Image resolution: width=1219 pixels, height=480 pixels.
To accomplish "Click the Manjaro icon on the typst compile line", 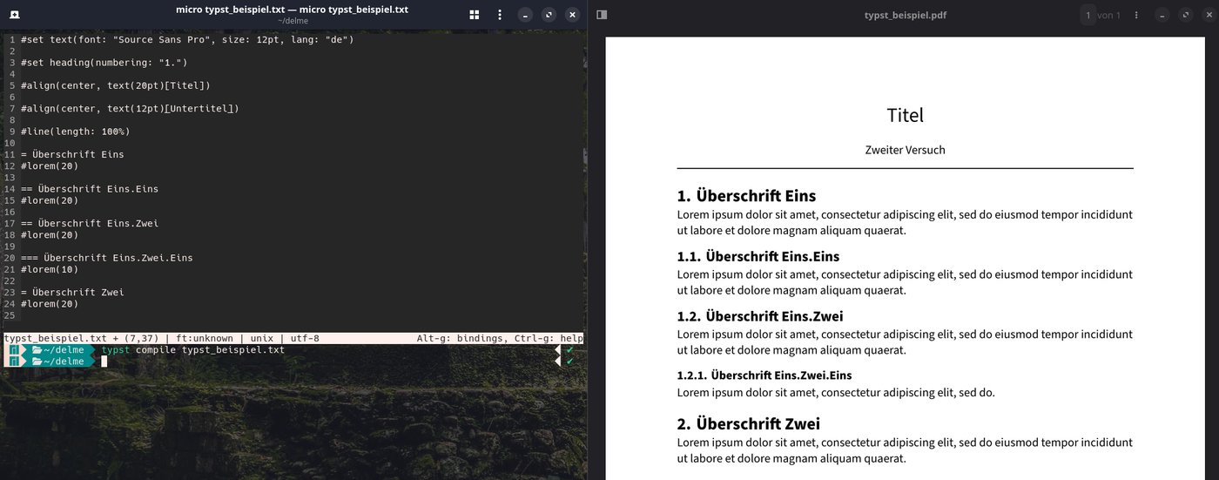I will [14, 350].
